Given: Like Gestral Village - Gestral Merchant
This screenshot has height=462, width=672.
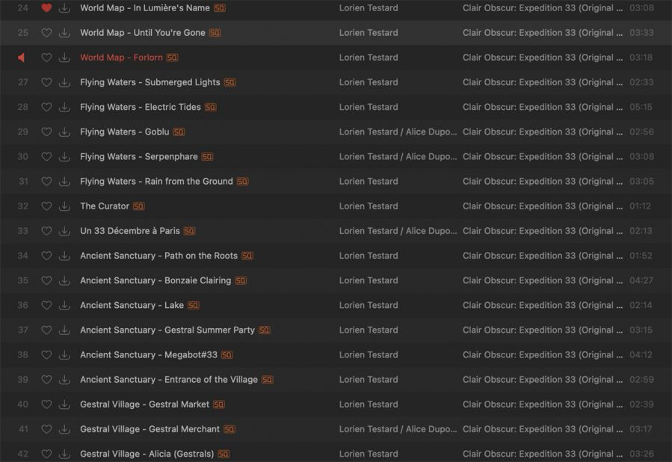Looking at the screenshot, I should (x=46, y=429).
